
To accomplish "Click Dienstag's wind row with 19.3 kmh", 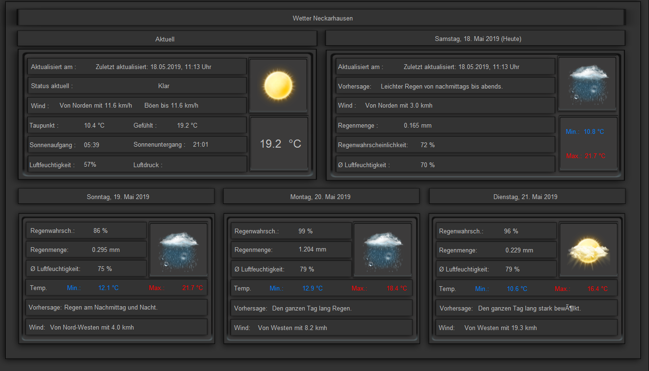I will (527, 328).
